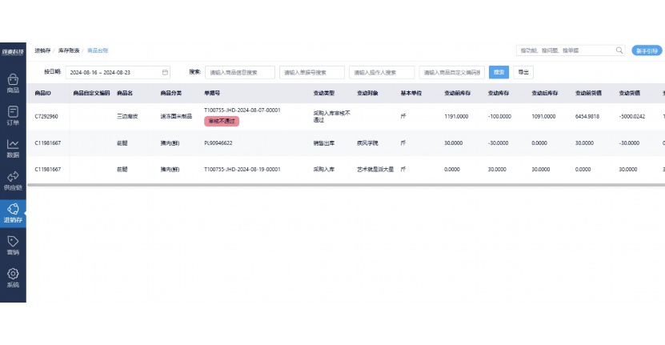The image size is (665, 345).
Task: Click the 进销存 breadcrumb
Action: point(42,50)
